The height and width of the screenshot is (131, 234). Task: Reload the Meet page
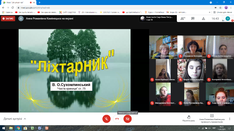(x=13, y=8)
